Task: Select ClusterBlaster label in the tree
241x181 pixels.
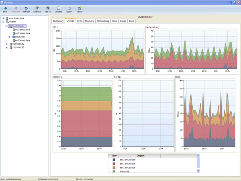Action: pos(18,26)
